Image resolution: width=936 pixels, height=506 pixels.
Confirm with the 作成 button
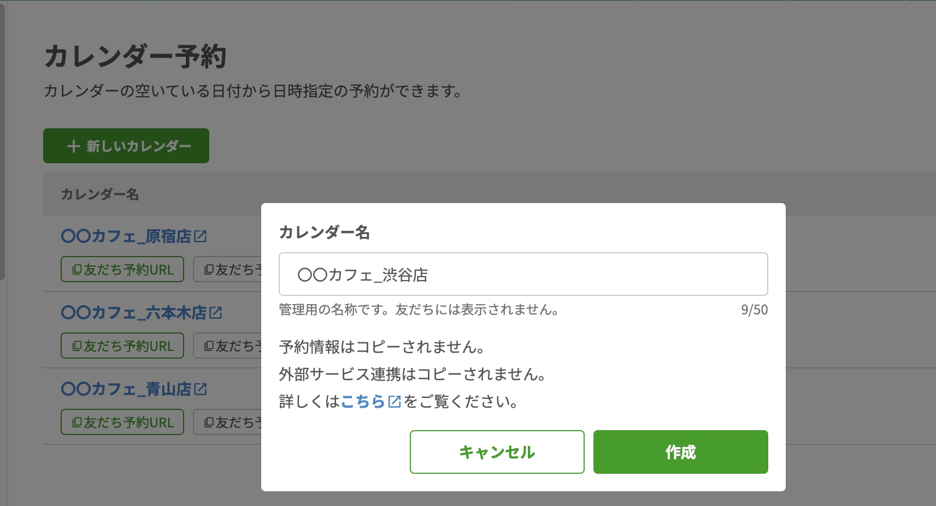click(680, 452)
